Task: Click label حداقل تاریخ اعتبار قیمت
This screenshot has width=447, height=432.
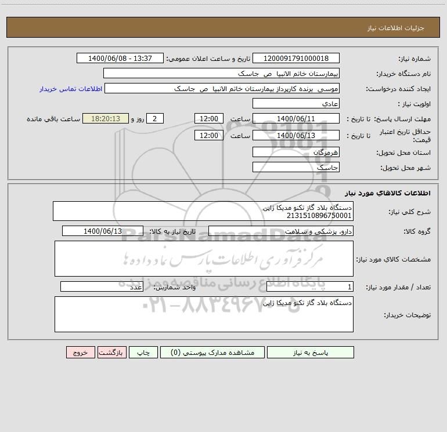Action: pyautogui.click(x=405, y=136)
